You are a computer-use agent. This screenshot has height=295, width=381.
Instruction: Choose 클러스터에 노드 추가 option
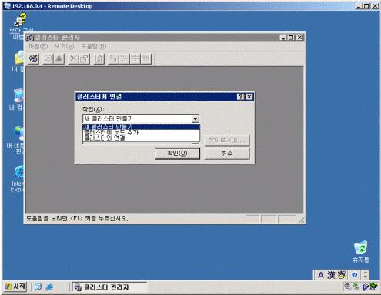141,132
